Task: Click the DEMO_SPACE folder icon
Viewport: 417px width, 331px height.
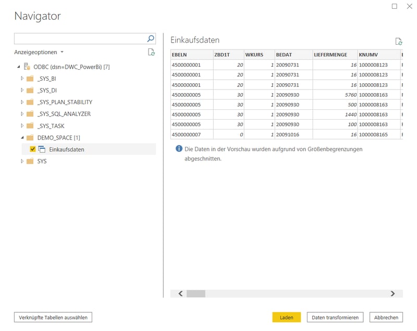Action: pos(30,137)
